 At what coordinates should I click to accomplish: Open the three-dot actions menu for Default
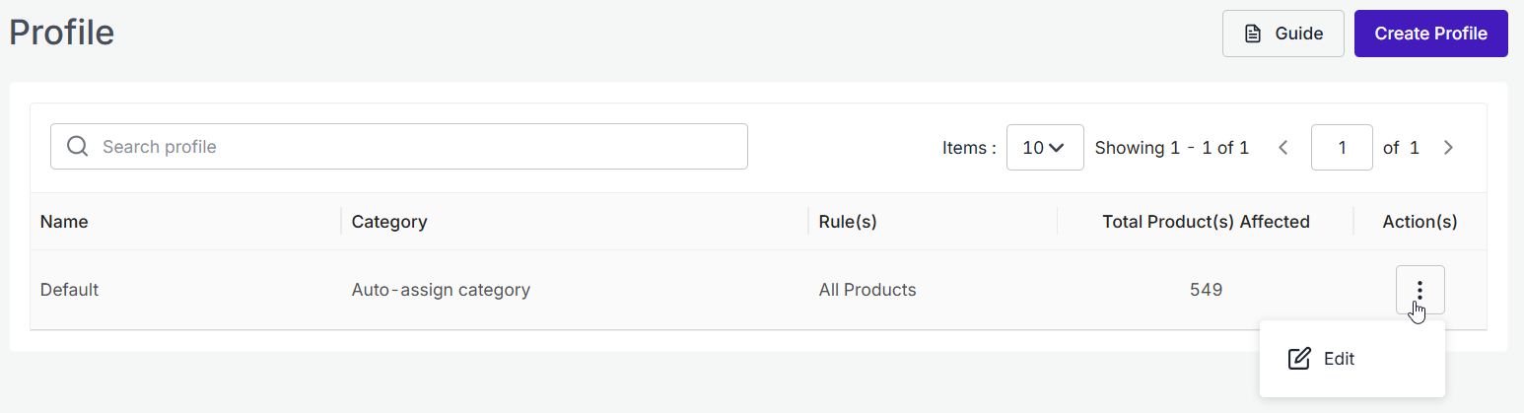point(1420,290)
